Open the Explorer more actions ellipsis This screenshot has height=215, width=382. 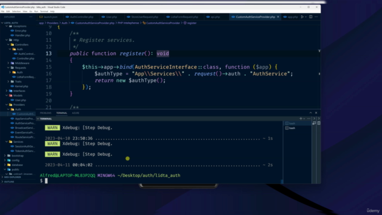point(30,17)
